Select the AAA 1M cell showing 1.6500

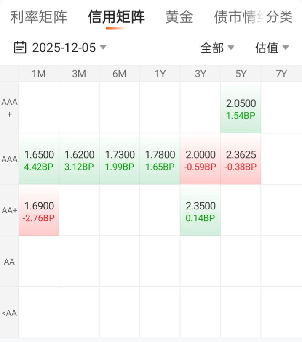39,159
